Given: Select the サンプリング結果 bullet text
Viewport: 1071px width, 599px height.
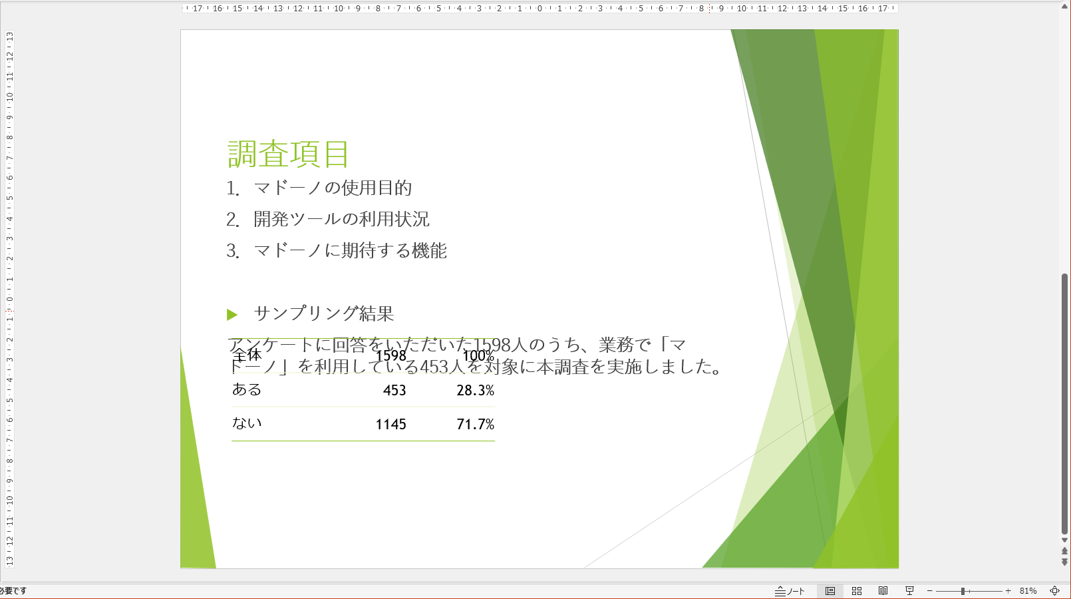Looking at the screenshot, I should point(324,313).
